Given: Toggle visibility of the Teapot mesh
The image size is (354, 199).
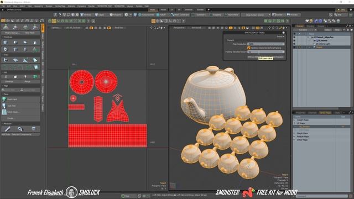Looking at the screenshot, I should 294,47.
